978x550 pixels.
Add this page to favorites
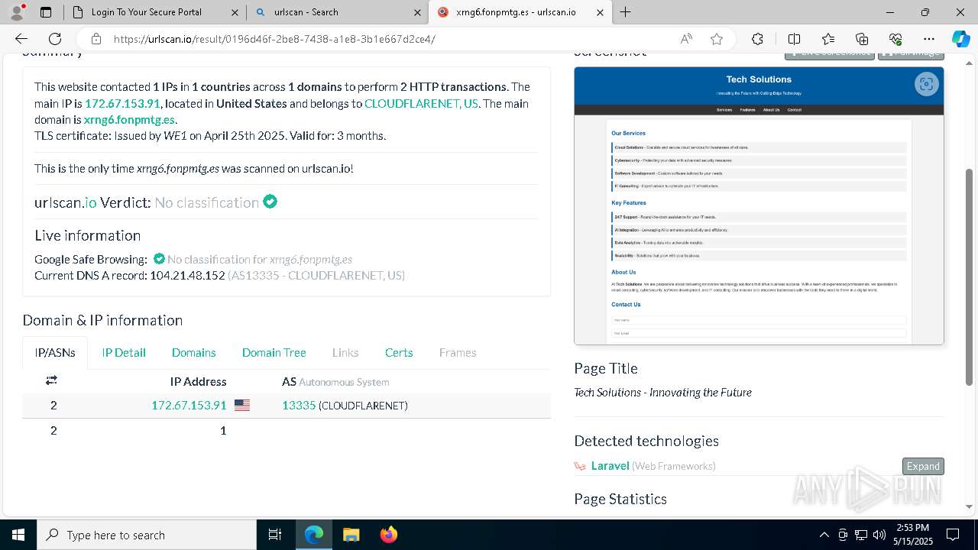pyautogui.click(x=717, y=39)
